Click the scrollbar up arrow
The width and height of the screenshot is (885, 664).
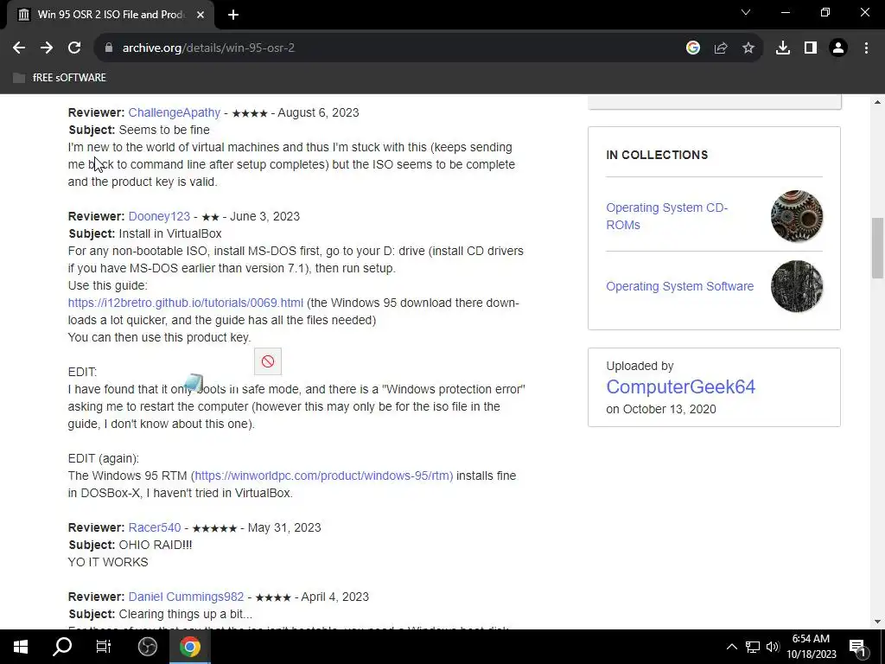click(x=877, y=102)
